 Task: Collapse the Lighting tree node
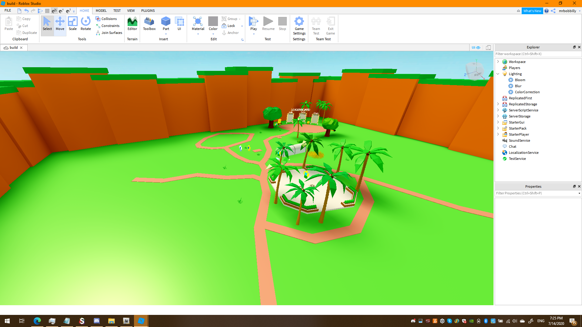498,74
